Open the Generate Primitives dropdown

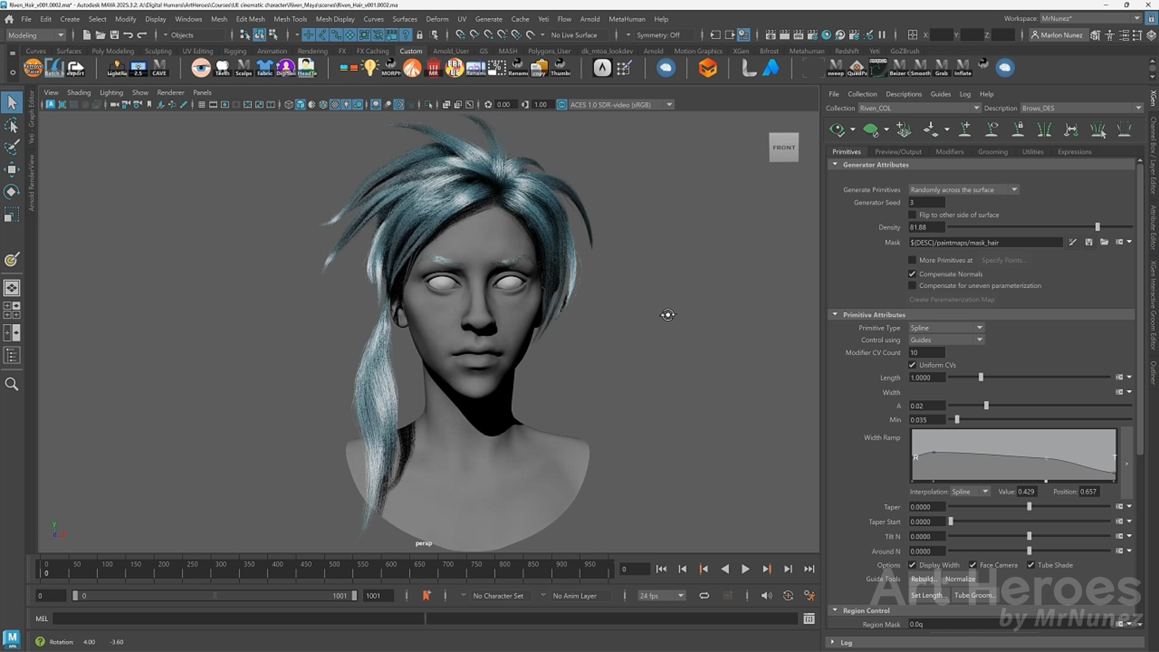964,190
